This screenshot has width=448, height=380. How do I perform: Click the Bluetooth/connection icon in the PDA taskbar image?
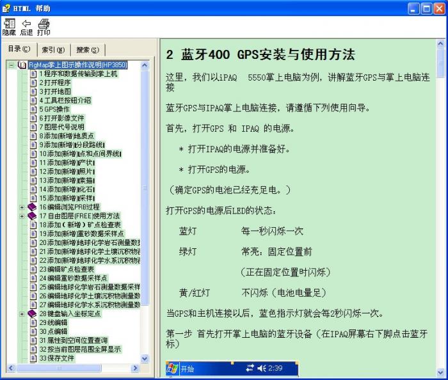click(249, 368)
